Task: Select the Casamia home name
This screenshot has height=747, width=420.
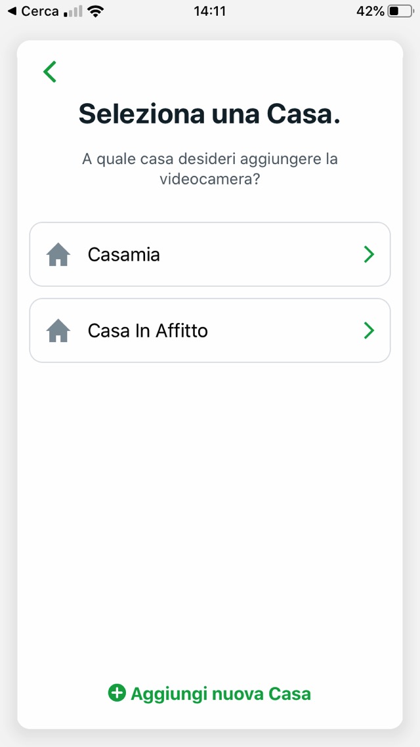Action: 124,255
